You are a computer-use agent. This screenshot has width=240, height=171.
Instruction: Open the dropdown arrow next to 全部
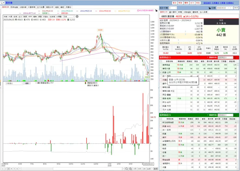click(152, 169)
